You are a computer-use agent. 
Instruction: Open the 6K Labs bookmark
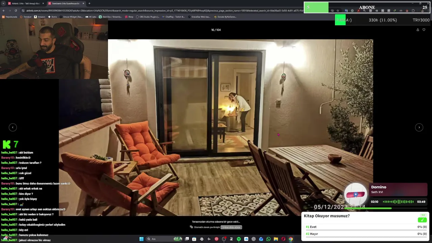(x=91, y=17)
